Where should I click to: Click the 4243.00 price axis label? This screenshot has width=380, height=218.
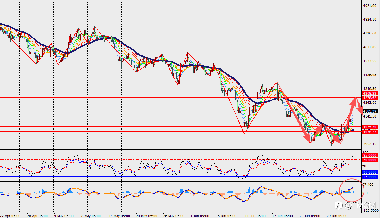click(370, 102)
